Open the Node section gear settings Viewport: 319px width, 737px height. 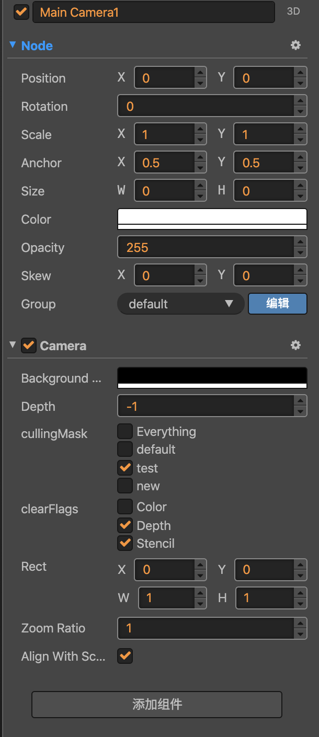pyautogui.click(x=295, y=45)
